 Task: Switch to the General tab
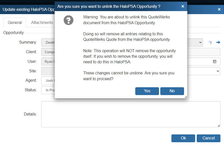[15, 22]
